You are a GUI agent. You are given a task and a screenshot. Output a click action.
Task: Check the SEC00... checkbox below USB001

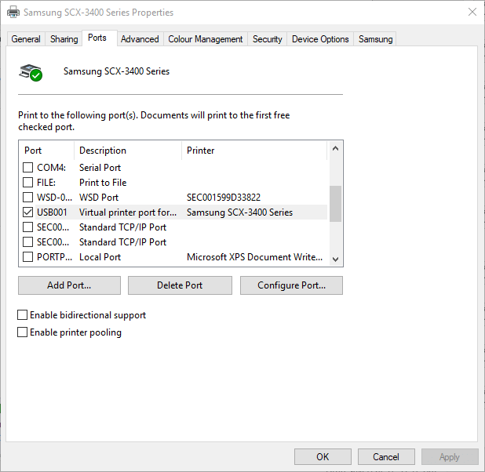pyautogui.click(x=27, y=227)
